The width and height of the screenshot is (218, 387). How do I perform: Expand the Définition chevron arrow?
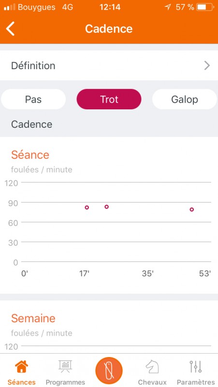(207, 66)
